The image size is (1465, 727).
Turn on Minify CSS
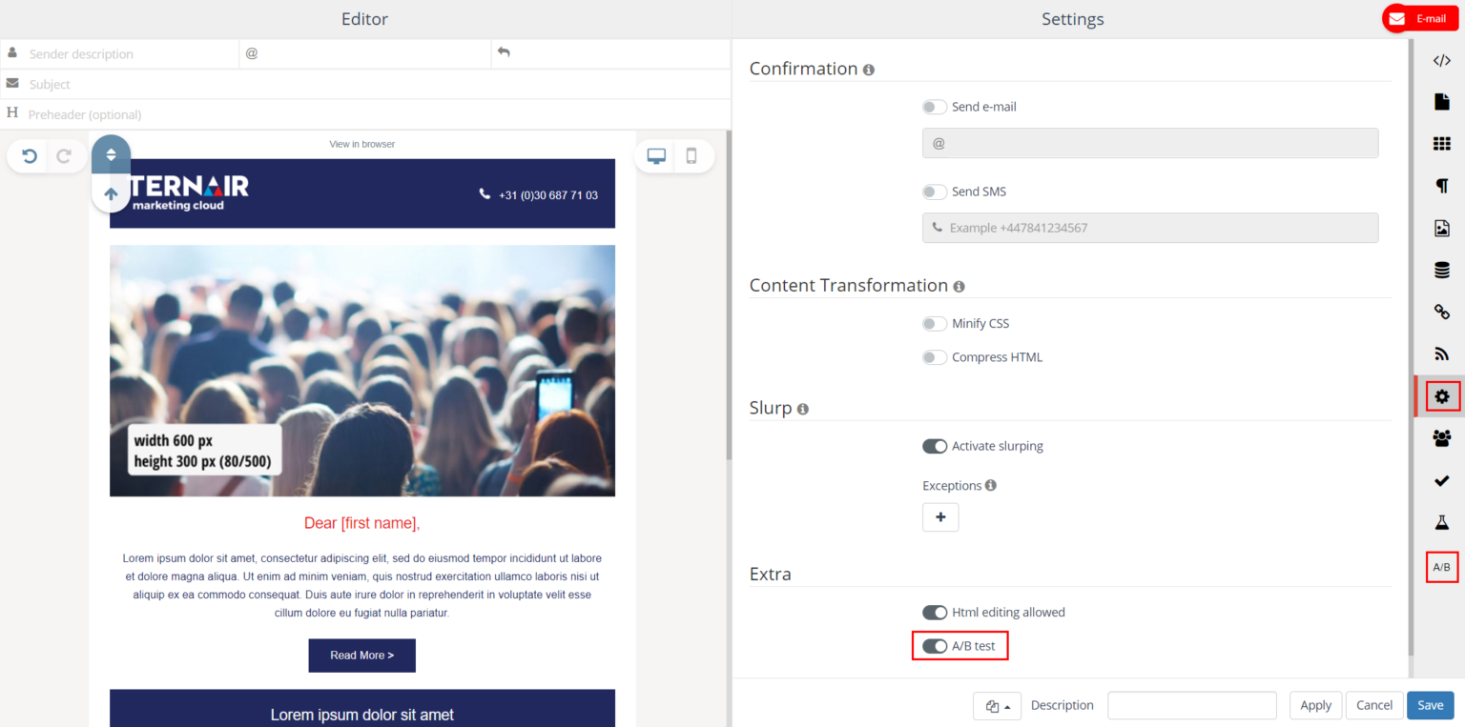[935, 324]
